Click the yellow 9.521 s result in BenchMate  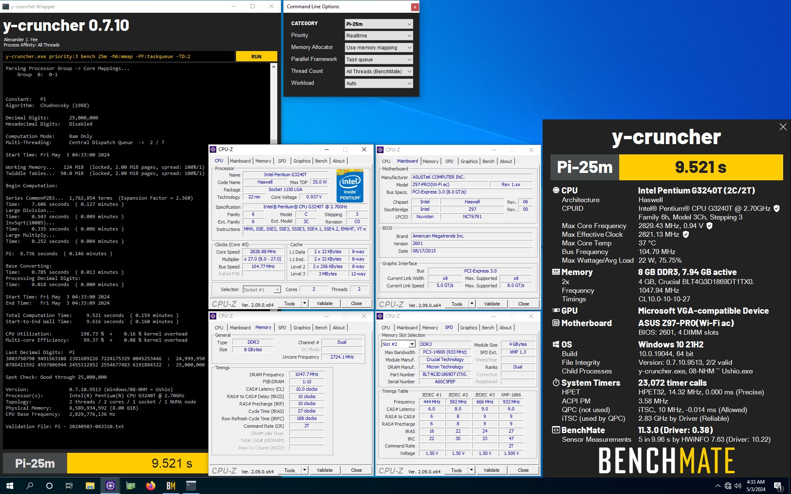pyautogui.click(x=701, y=167)
